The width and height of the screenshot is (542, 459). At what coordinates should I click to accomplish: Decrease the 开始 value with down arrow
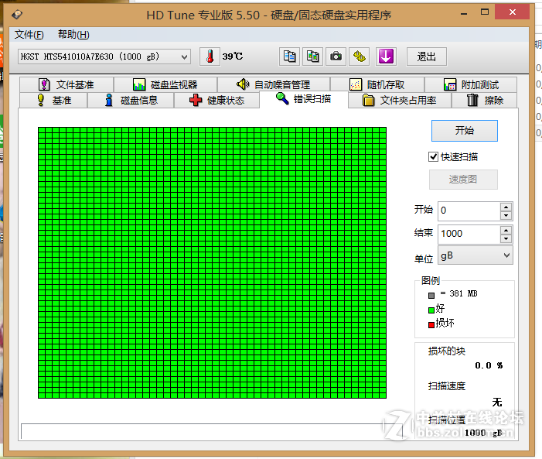506,215
